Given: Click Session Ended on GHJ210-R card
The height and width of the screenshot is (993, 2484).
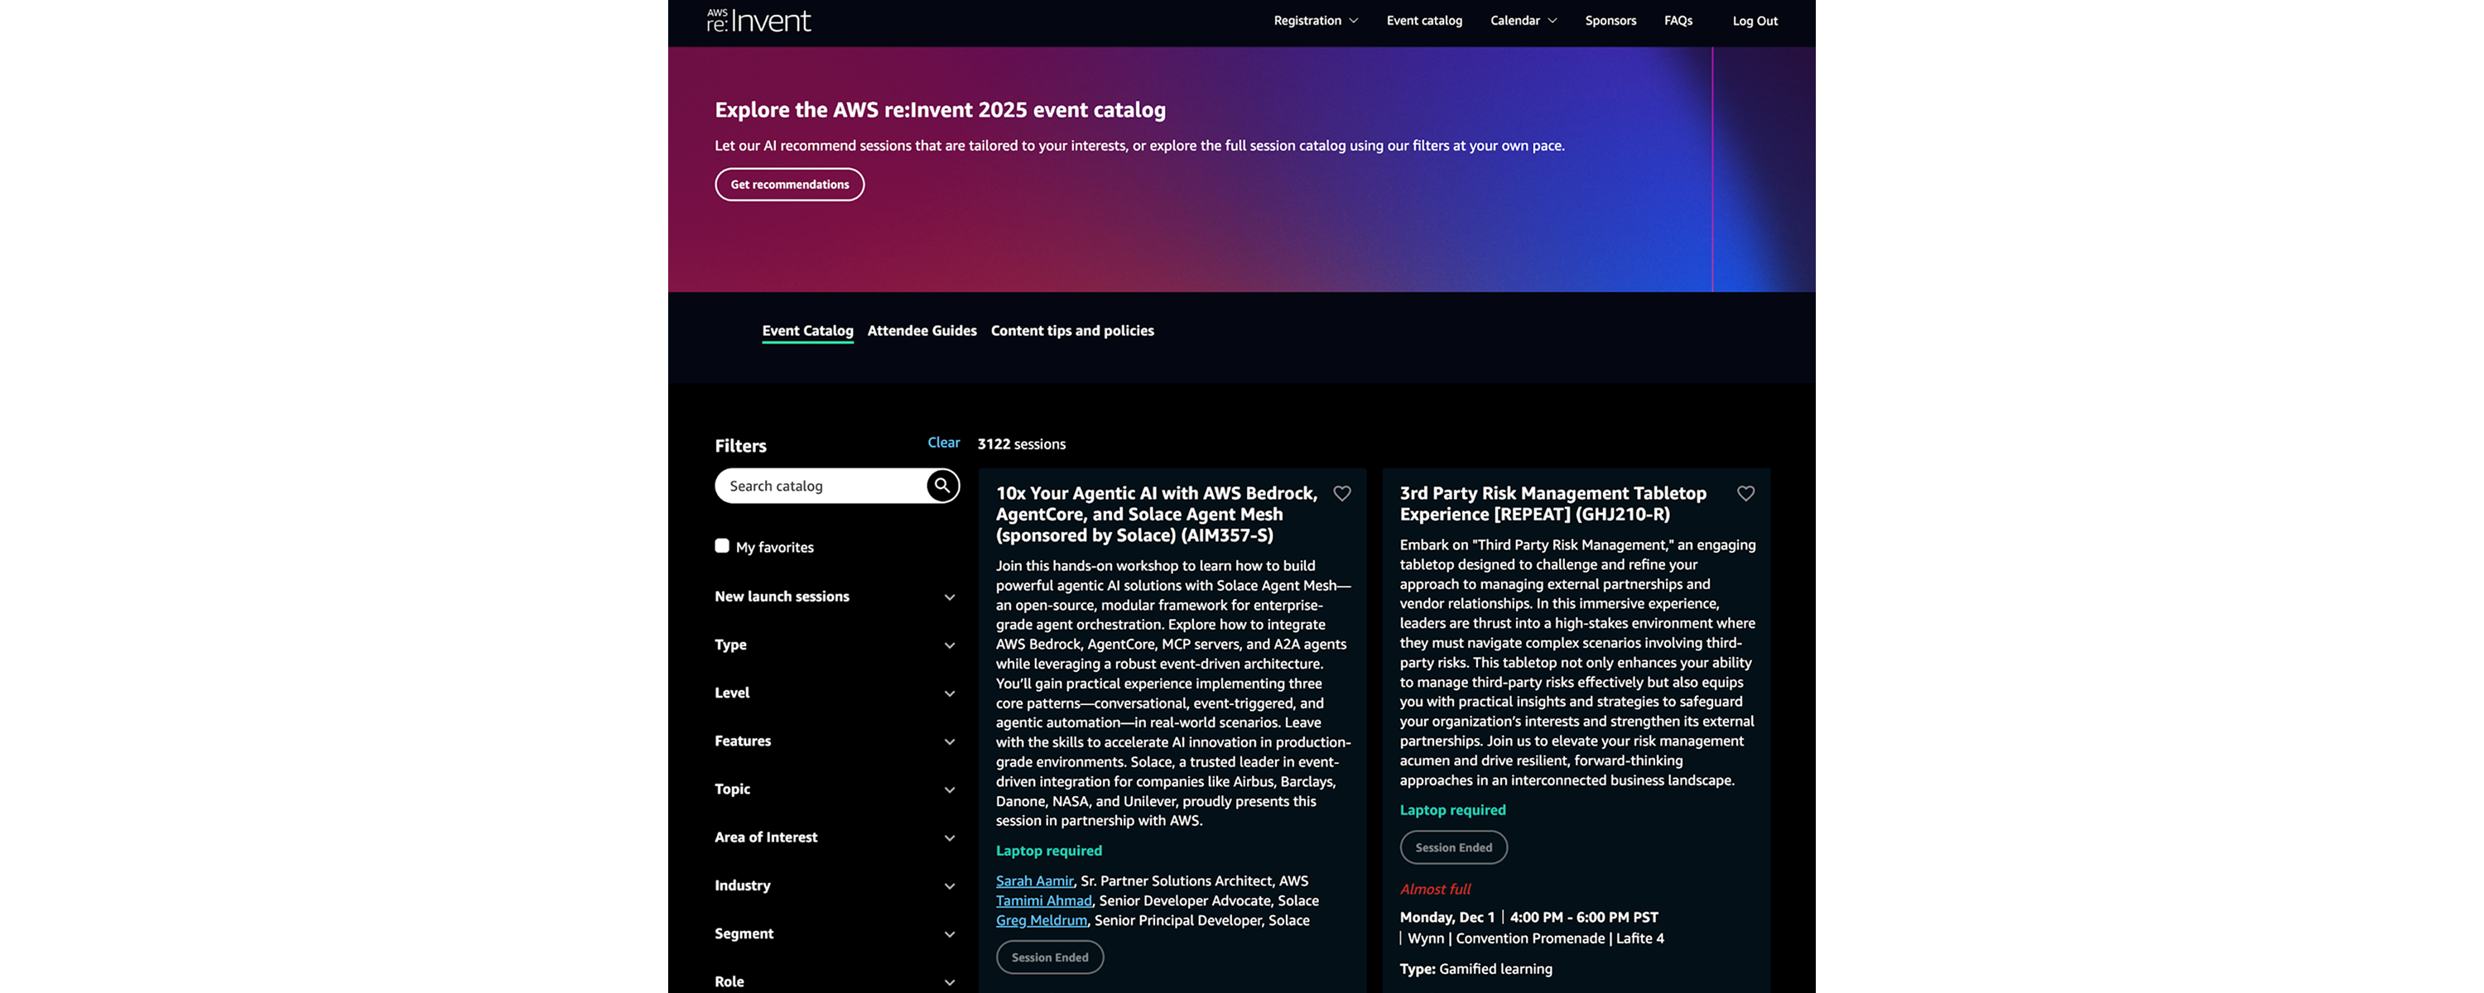Looking at the screenshot, I should (1453, 847).
